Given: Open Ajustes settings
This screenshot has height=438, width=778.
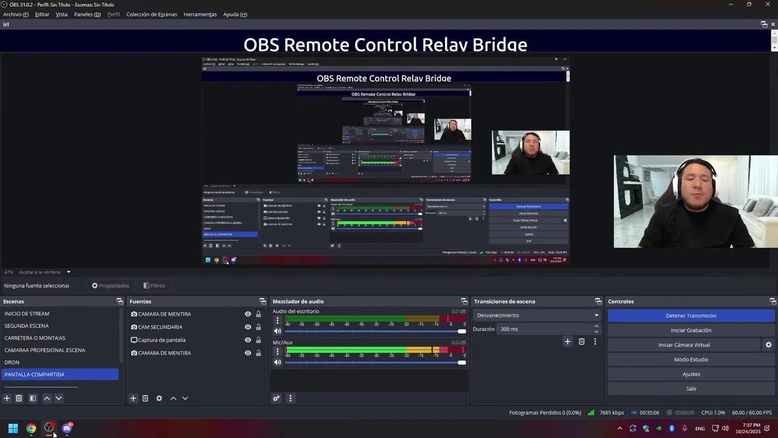Looking at the screenshot, I should click(691, 374).
